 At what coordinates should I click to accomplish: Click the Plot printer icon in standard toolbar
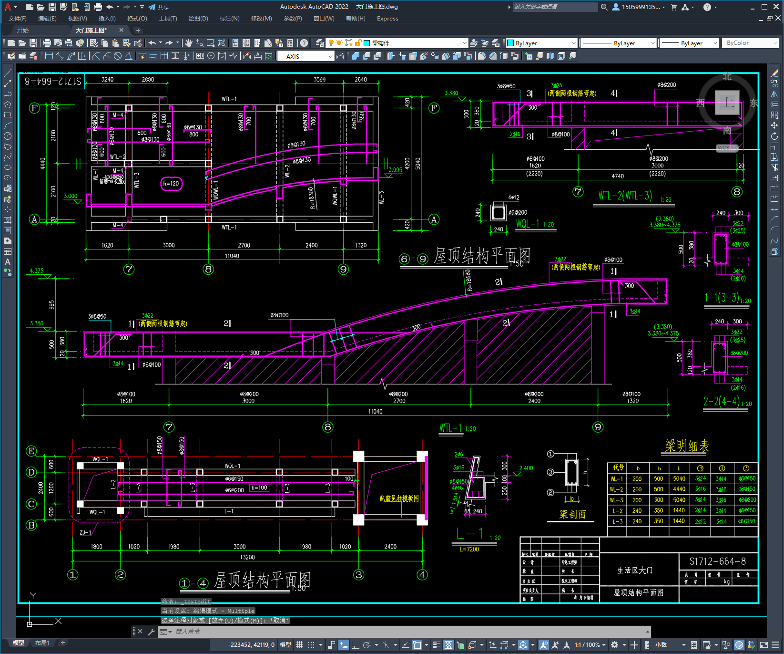point(47,43)
